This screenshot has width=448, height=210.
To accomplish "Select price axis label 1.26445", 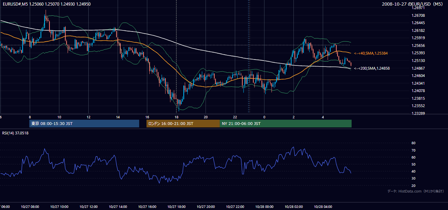I will pos(418,23).
